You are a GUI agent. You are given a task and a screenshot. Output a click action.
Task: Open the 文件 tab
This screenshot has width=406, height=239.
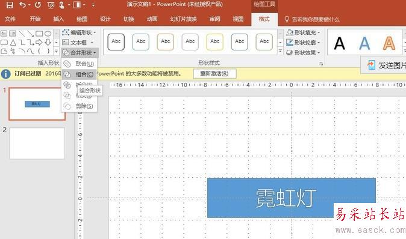[x=10, y=19]
